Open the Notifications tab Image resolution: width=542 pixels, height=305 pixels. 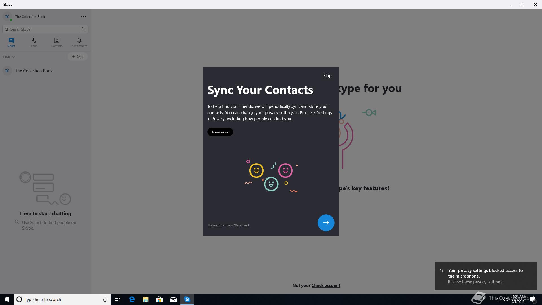pyautogui.click(x=79, y=42)
